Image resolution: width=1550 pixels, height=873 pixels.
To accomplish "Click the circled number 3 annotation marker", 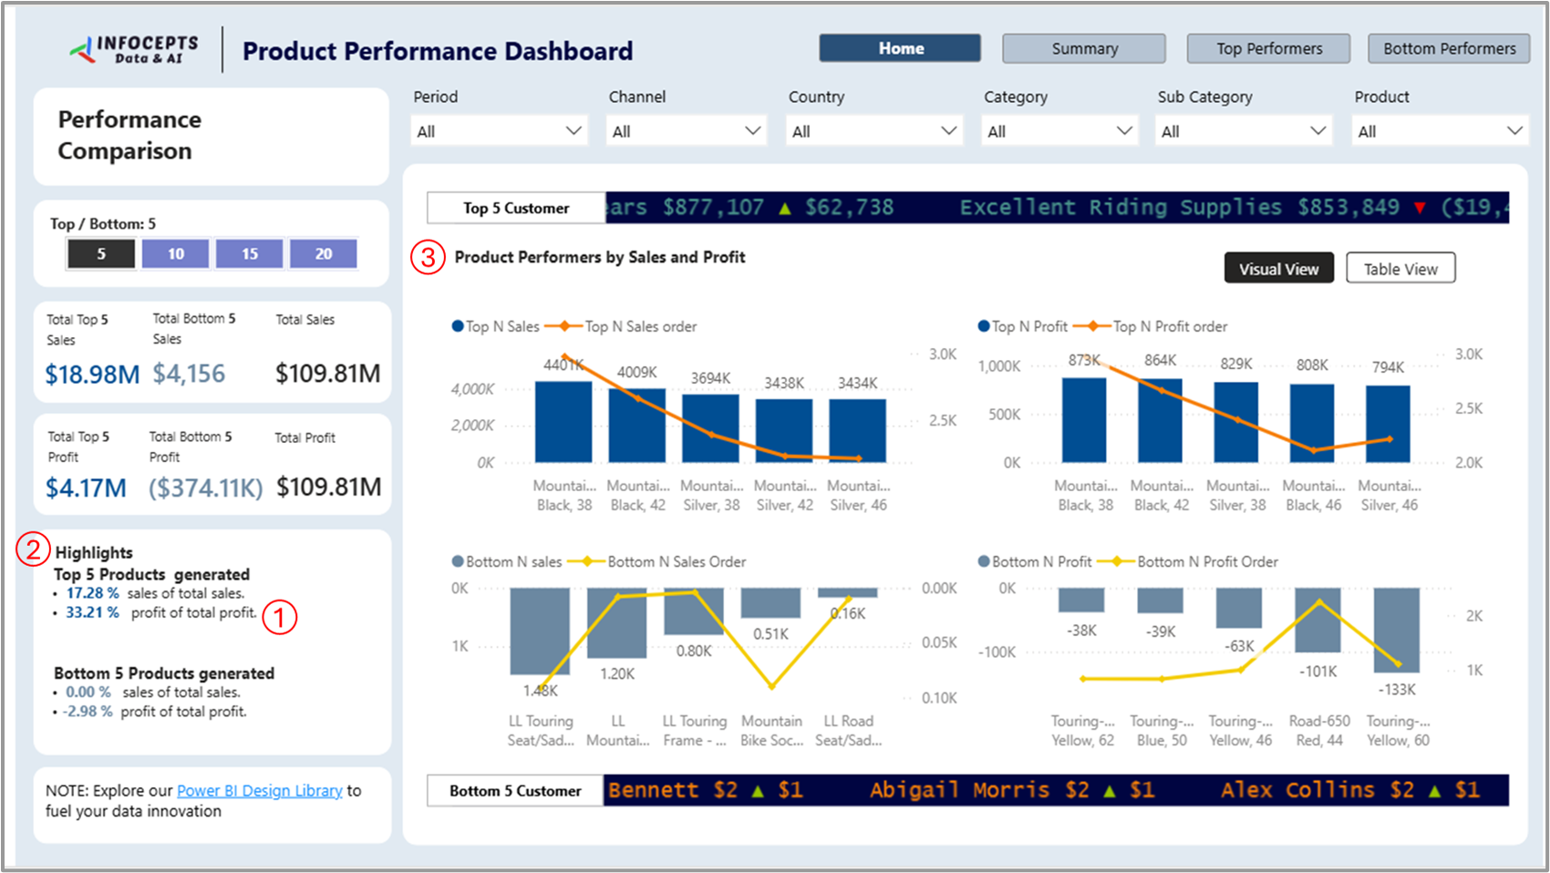I will pos(428,257).
